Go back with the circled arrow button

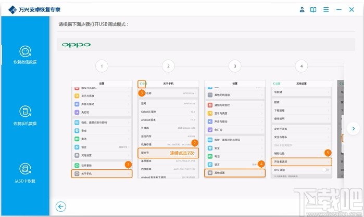pos(61,207)
